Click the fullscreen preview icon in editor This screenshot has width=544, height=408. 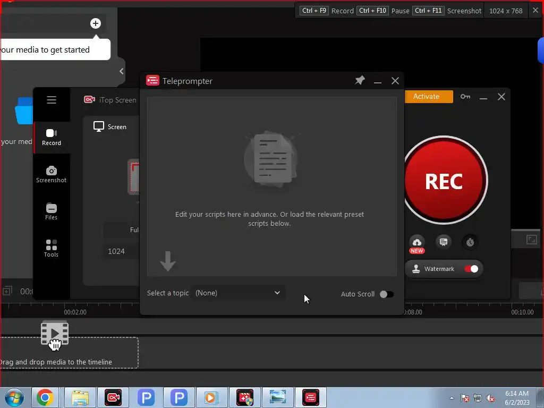tap(531, 240)
